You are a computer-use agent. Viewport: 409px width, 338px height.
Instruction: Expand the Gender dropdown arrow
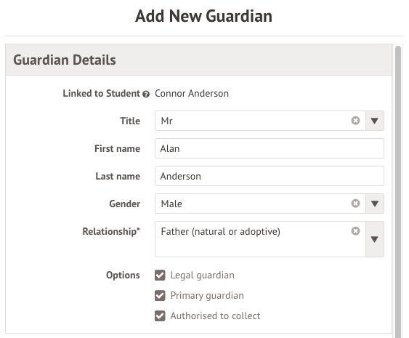click(375, 204)
